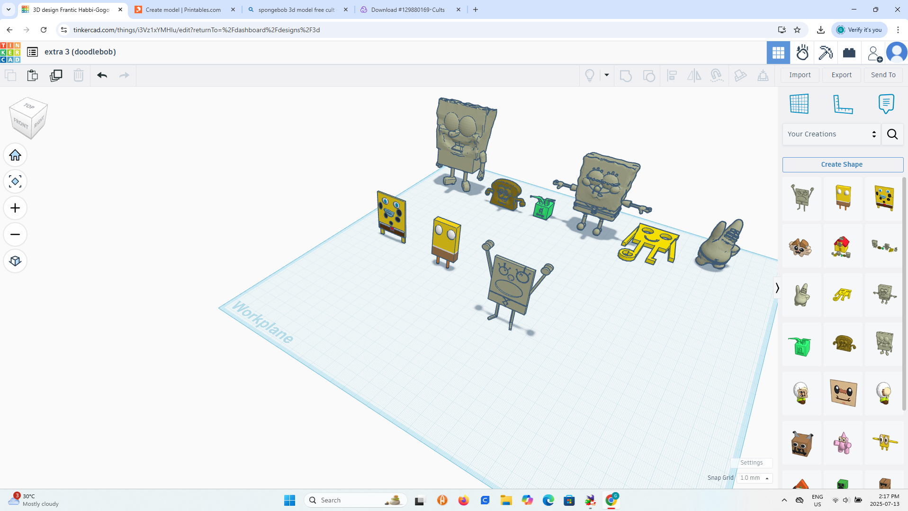Open the Snap Grid 1.0 mm dropdown

pos(755,478)
